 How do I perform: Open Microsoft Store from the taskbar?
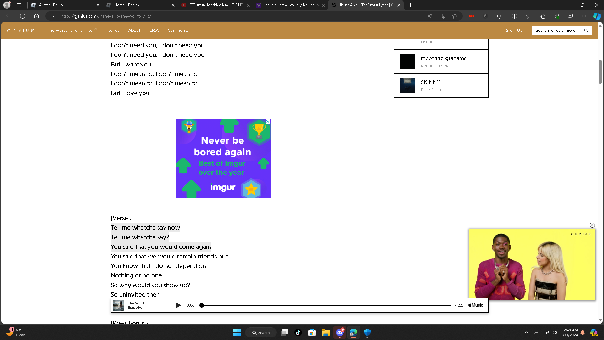point(312,332)
